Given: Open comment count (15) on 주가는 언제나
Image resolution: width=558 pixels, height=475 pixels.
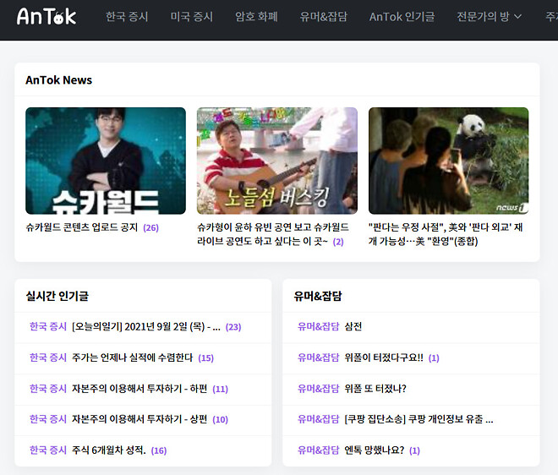Looking at the screenshot, I should [x=206, y=358].
